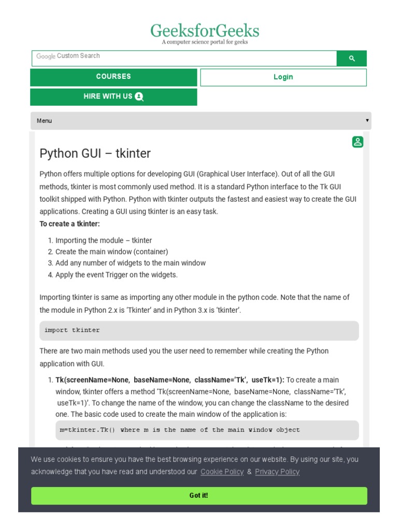The width and height of the screenshot is (398, 531).
Task: Click the 'import tkinter' code block
Action: point(199,330)
